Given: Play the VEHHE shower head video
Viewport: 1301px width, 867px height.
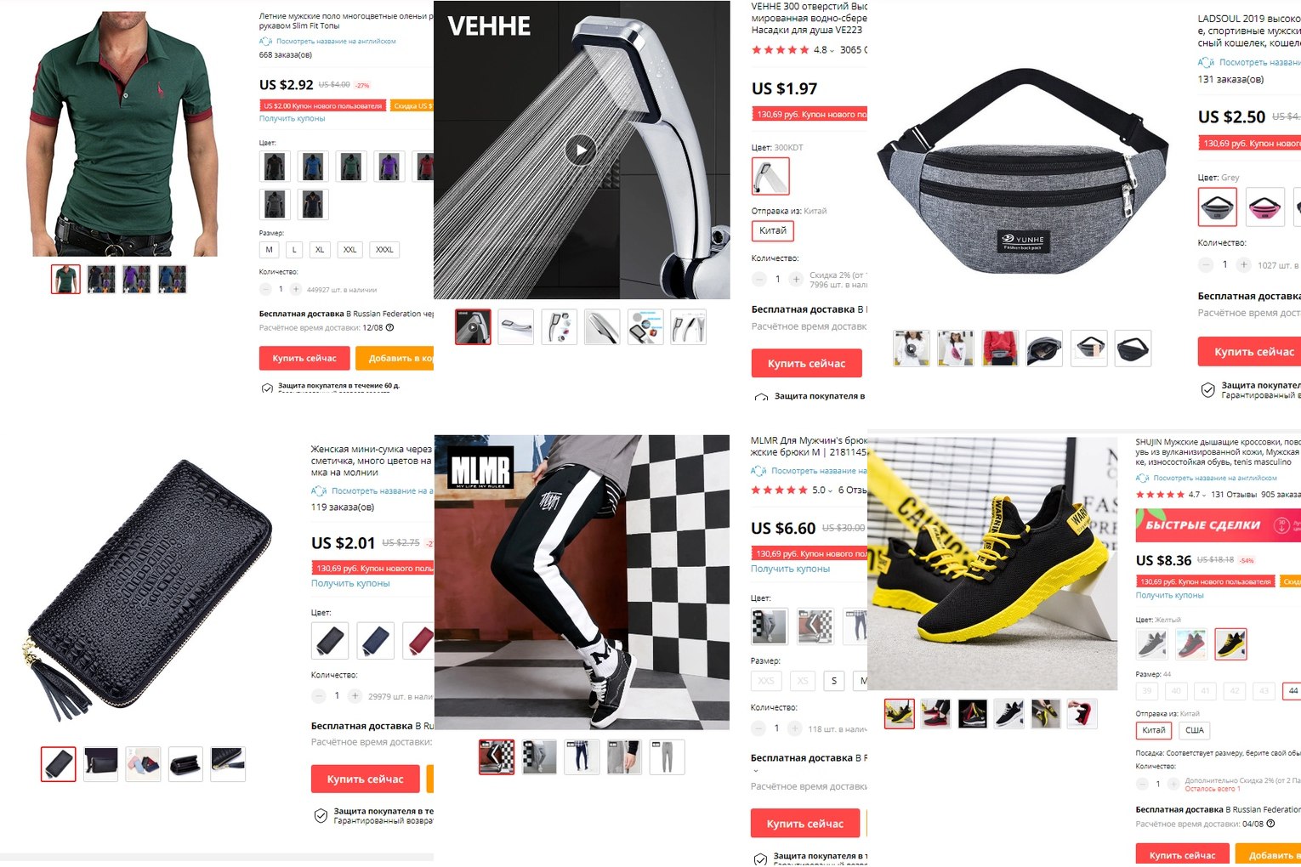Looking at the screenshot, I should point(581,150).
